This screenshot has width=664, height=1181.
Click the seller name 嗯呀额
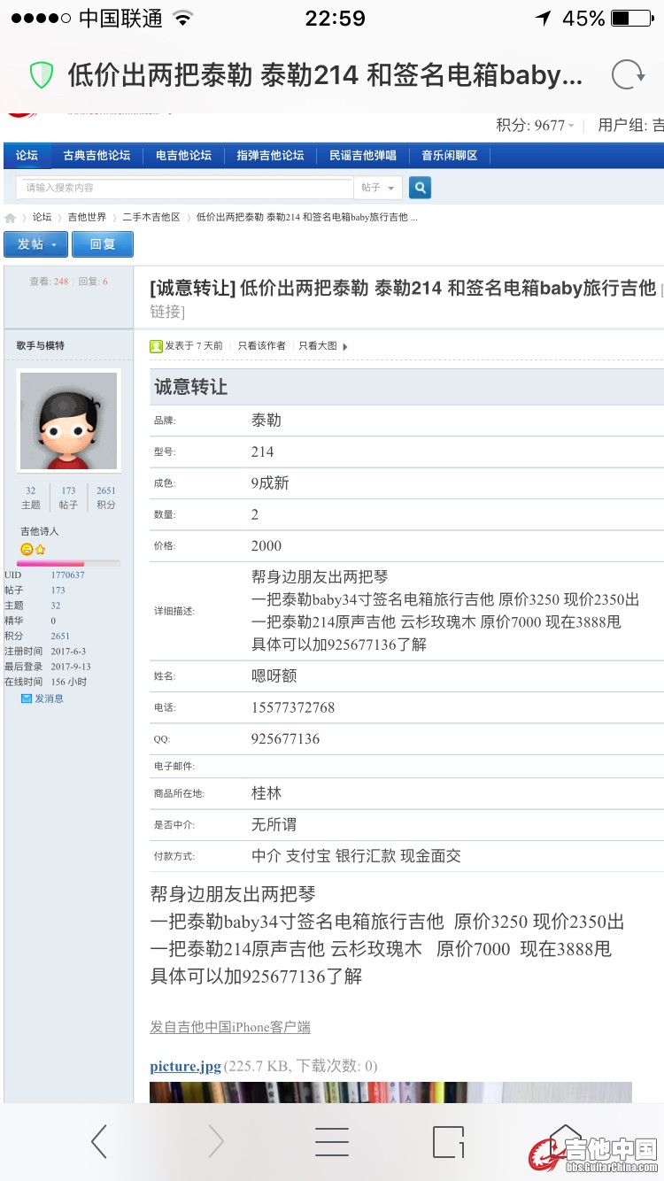(x=274, y=675)
